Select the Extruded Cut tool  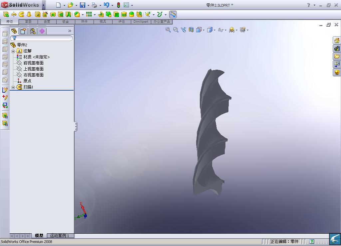click(38, 15)
